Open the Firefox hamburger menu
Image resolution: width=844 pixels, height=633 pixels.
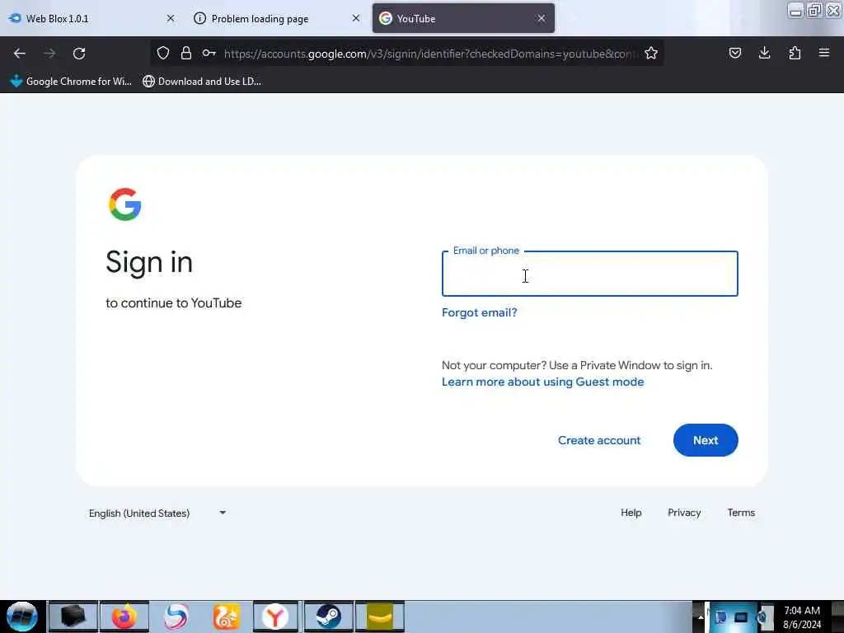(x=824, y=53)
